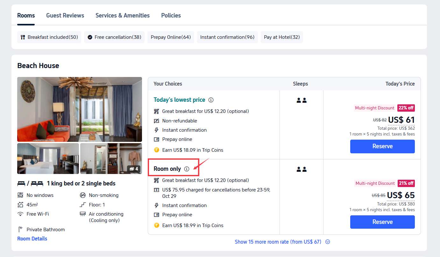Image resolution: width=440 pixels, height=257 pixels.
Task: Enable the Pay at Hotel filter
Action: tap(281, 37)
